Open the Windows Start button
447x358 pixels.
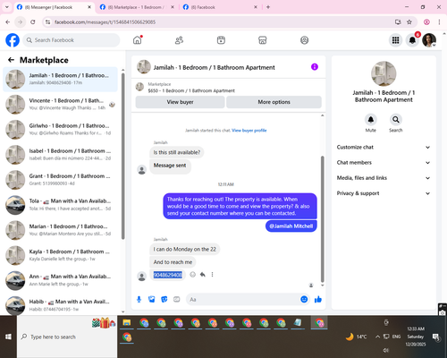pos(8,337)
